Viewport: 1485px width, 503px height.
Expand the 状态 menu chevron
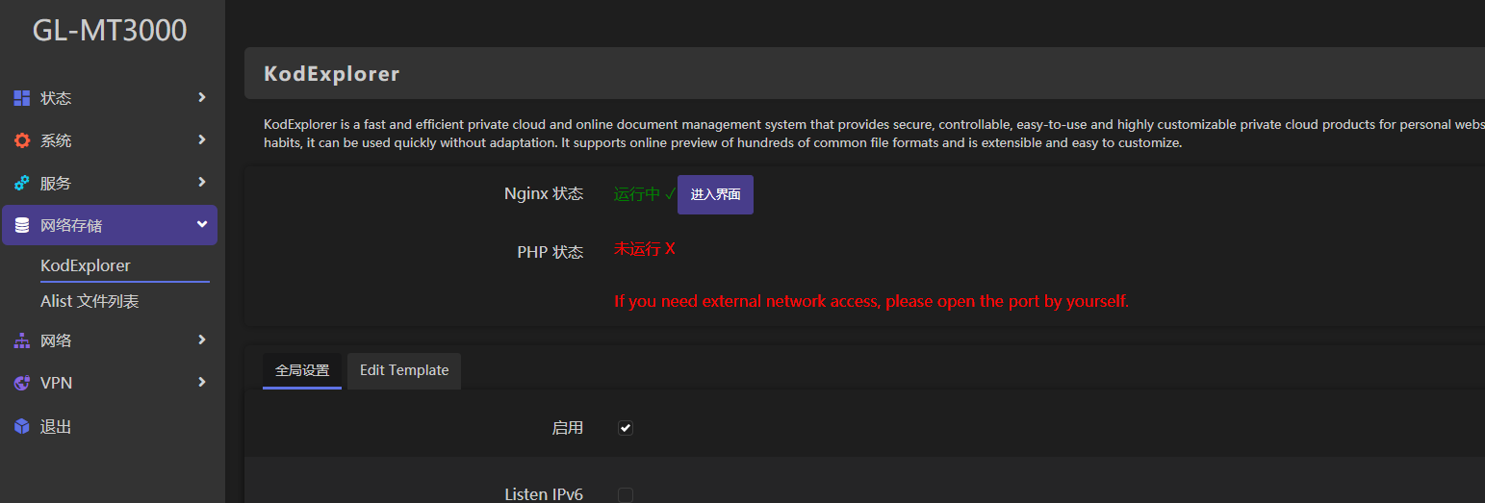[201, 97]
